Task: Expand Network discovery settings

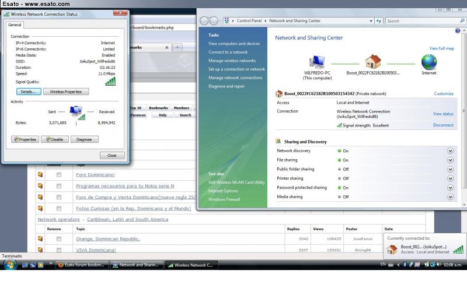Action: tap(450, 151)
